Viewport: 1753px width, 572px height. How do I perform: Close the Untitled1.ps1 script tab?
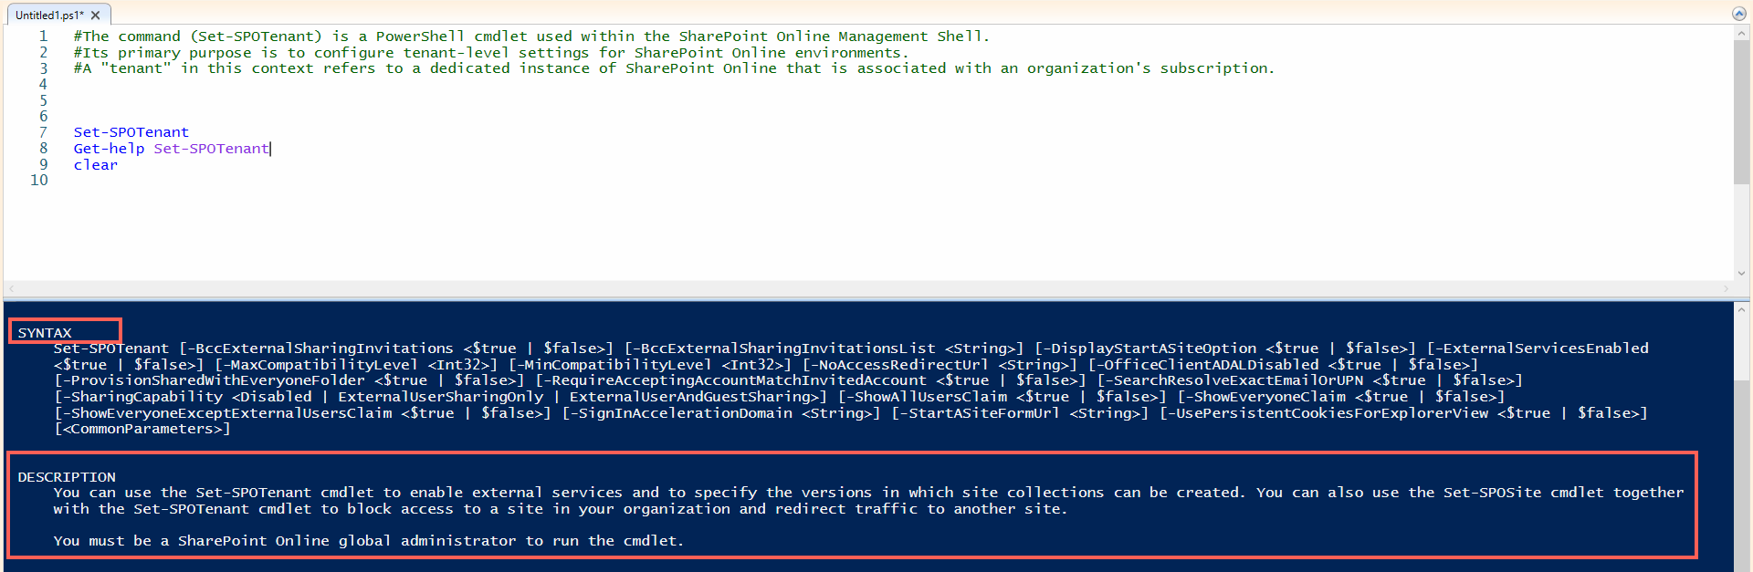coord(95,15)
